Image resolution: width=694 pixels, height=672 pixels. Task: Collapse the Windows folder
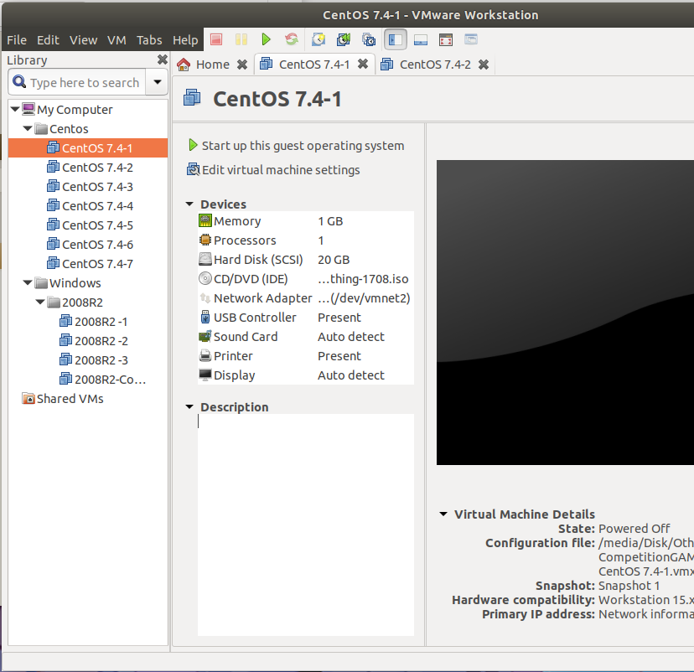pyautogui.click(x=28, y=282)
